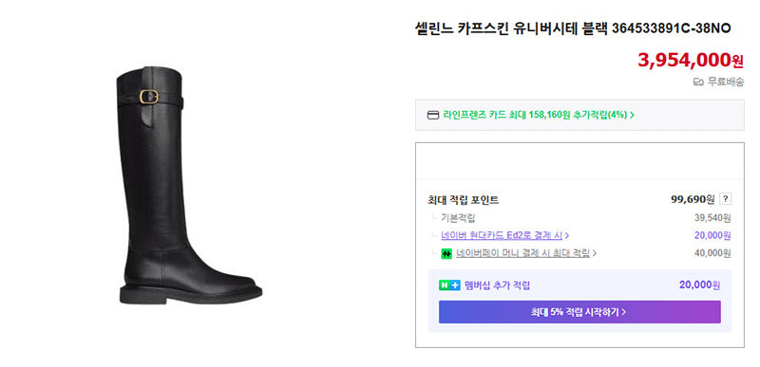Click the chevron next to 네이버 현대카드 Ed2
Image resolution: width=760 pixels, height=367 pixels.
(567, 236)
